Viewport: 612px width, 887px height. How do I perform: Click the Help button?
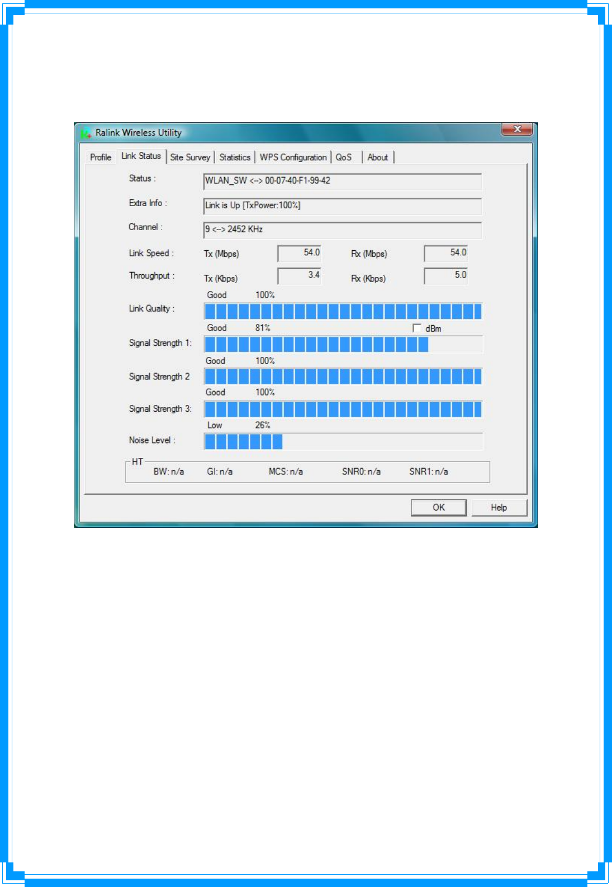pyautogui.click(x=499, y=507)
